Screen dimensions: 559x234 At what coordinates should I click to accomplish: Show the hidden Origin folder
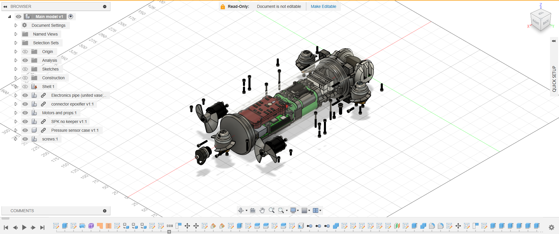click(25, 52)
